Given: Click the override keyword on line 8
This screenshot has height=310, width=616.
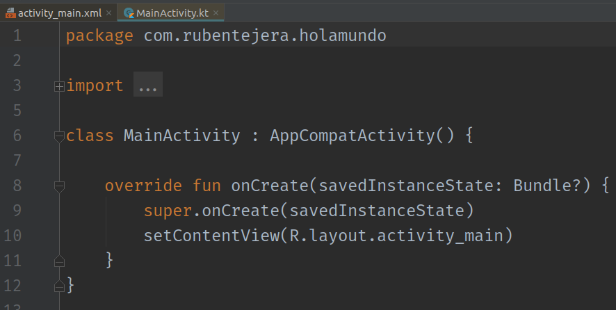Looking at the screenshot, I should pyautogui.click(x=143, y=186).
